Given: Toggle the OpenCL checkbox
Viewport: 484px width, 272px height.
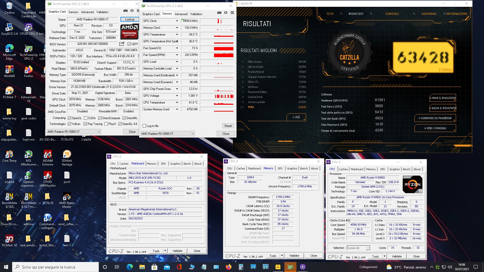Looking at the screenshot, I should pos(69,118).
